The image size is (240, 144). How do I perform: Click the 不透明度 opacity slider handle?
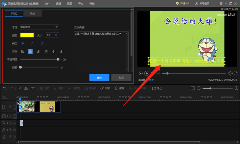(x=58, y=60)
